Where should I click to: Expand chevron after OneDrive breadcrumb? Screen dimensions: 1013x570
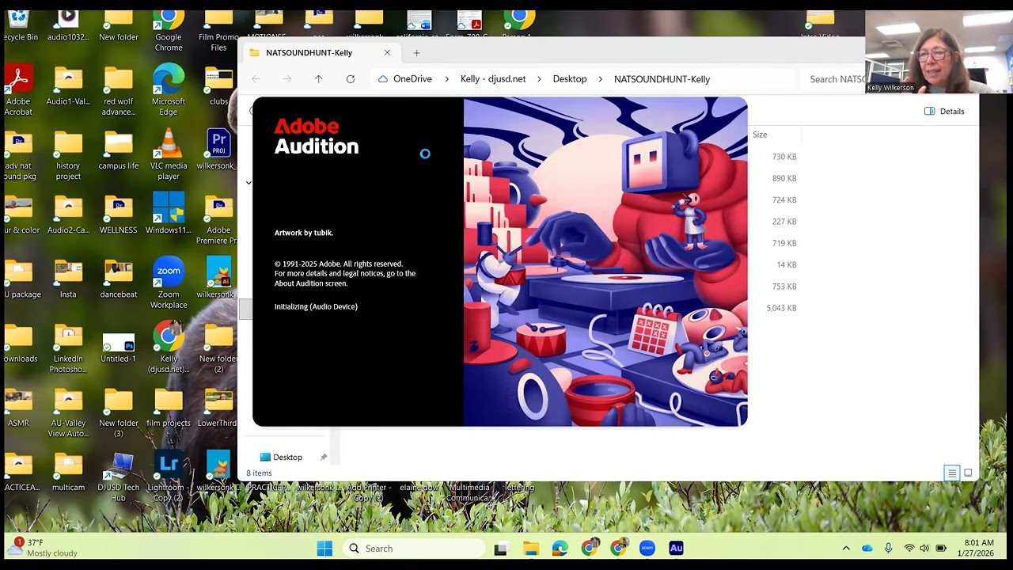point(446,79)
